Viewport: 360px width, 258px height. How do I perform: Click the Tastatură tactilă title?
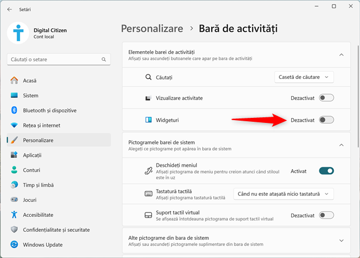coord(173,191)
